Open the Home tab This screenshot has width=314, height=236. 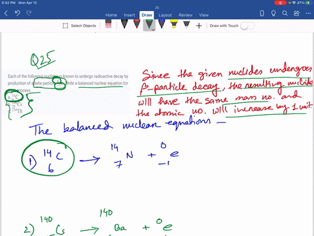pos(111,15)
